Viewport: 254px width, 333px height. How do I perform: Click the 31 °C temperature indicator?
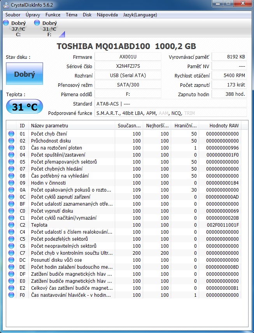pos(25,107)
